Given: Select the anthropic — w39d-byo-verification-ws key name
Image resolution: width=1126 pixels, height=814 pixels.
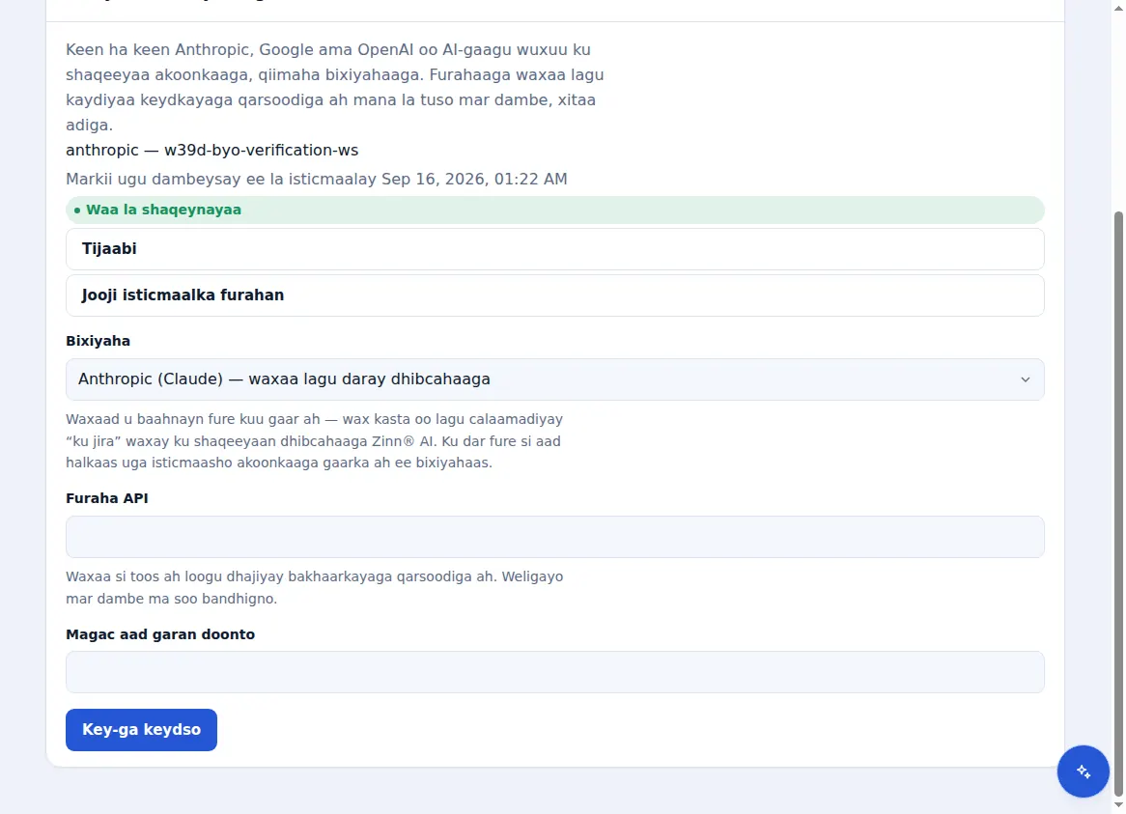Looking at the screenshot, I should tap(211, 150).
